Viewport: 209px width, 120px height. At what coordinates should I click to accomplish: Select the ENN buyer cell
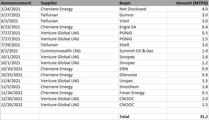pyautogui.click(x=143, y=69)
